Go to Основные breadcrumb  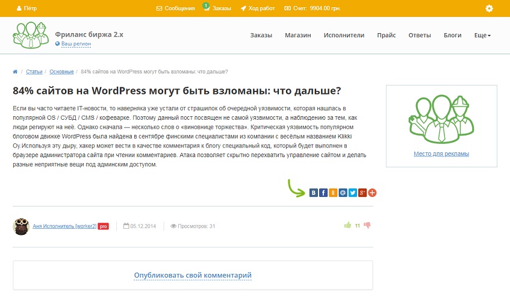(61, 72)
